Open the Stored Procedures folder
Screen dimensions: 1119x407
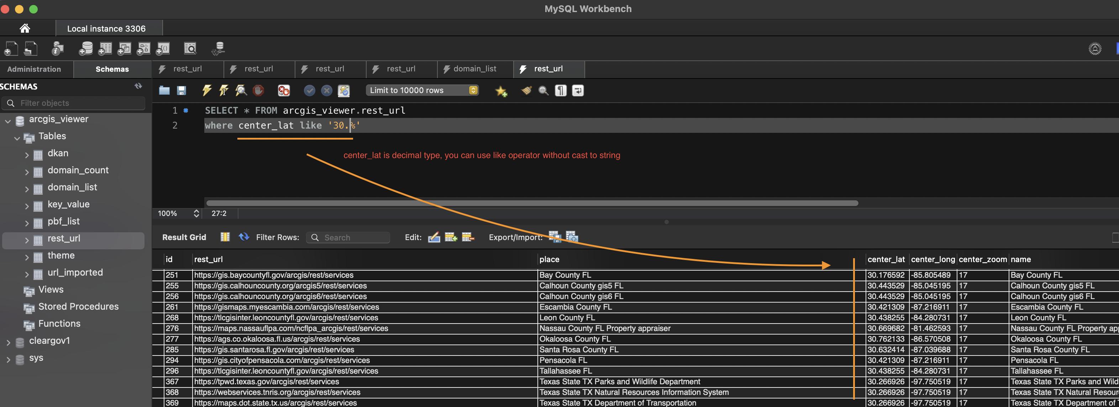coord(78,306)
